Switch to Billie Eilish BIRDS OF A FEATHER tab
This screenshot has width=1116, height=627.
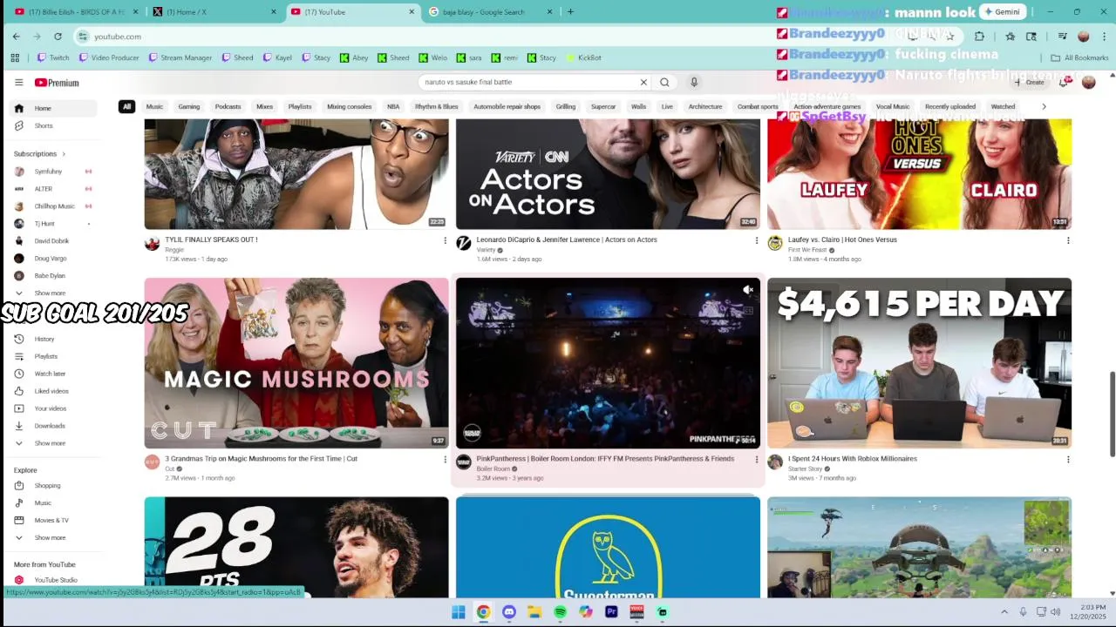point(77,12)
